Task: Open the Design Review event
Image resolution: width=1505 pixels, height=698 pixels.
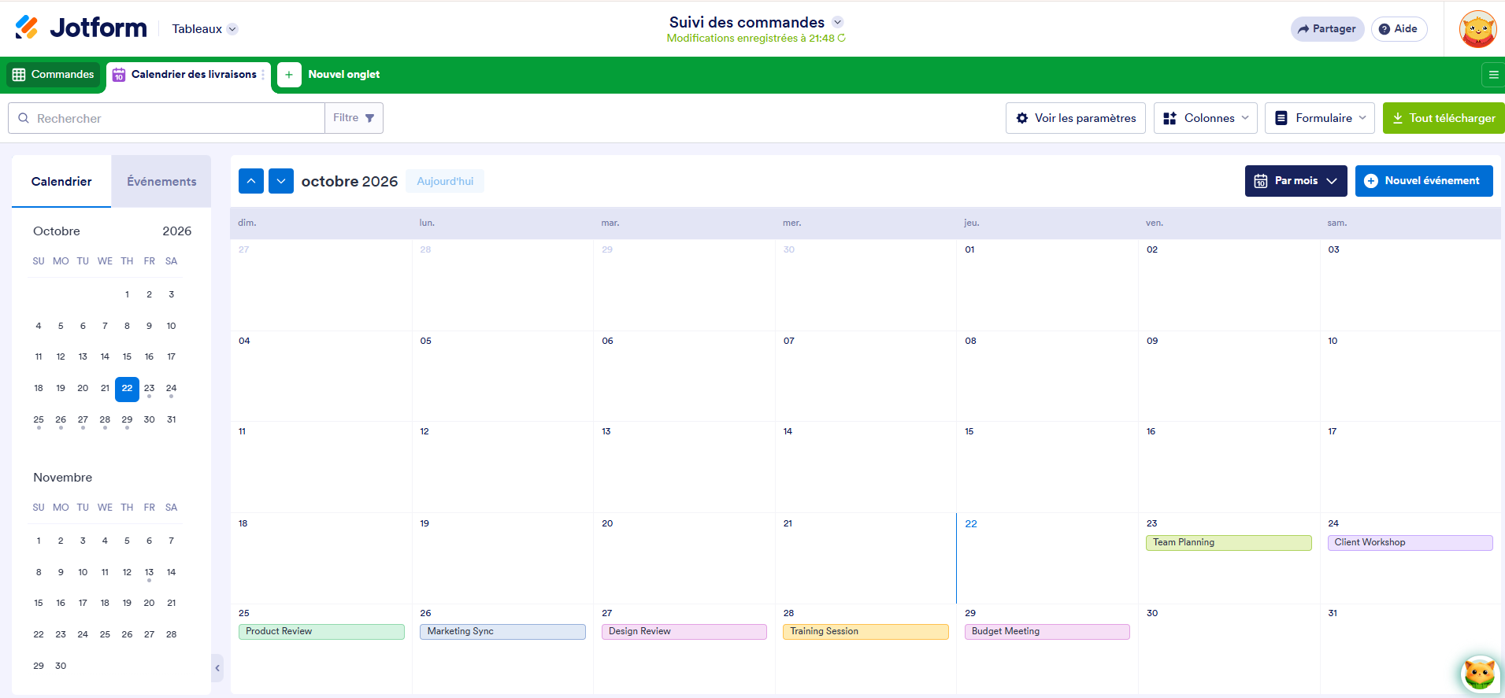Action: click(x=684, y=632)
